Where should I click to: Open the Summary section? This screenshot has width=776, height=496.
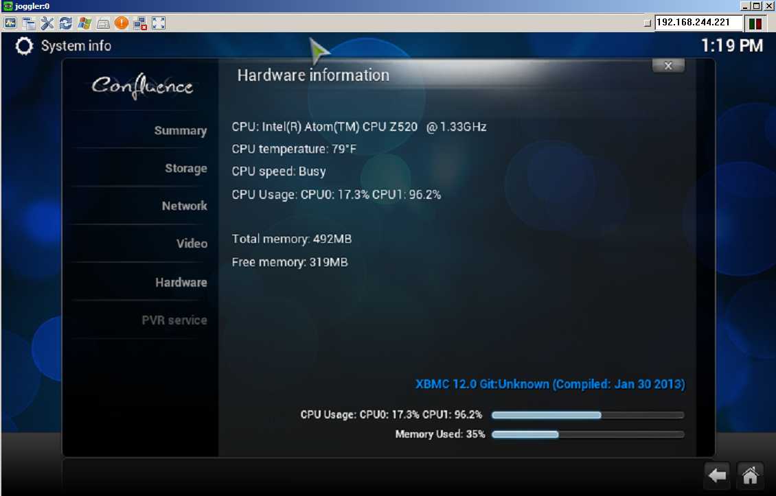180,130
